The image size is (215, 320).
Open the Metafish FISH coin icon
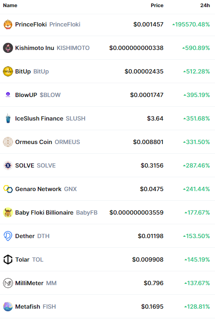(8, 307)
